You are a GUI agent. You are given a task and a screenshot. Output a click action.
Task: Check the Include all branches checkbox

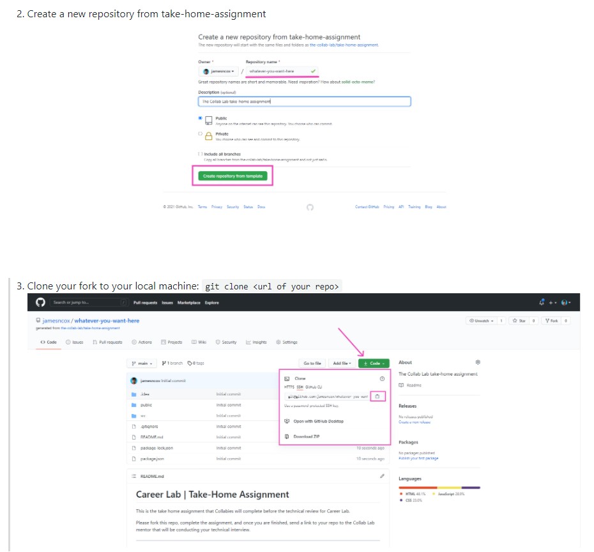pyautogui.click(x=200, y=154)
